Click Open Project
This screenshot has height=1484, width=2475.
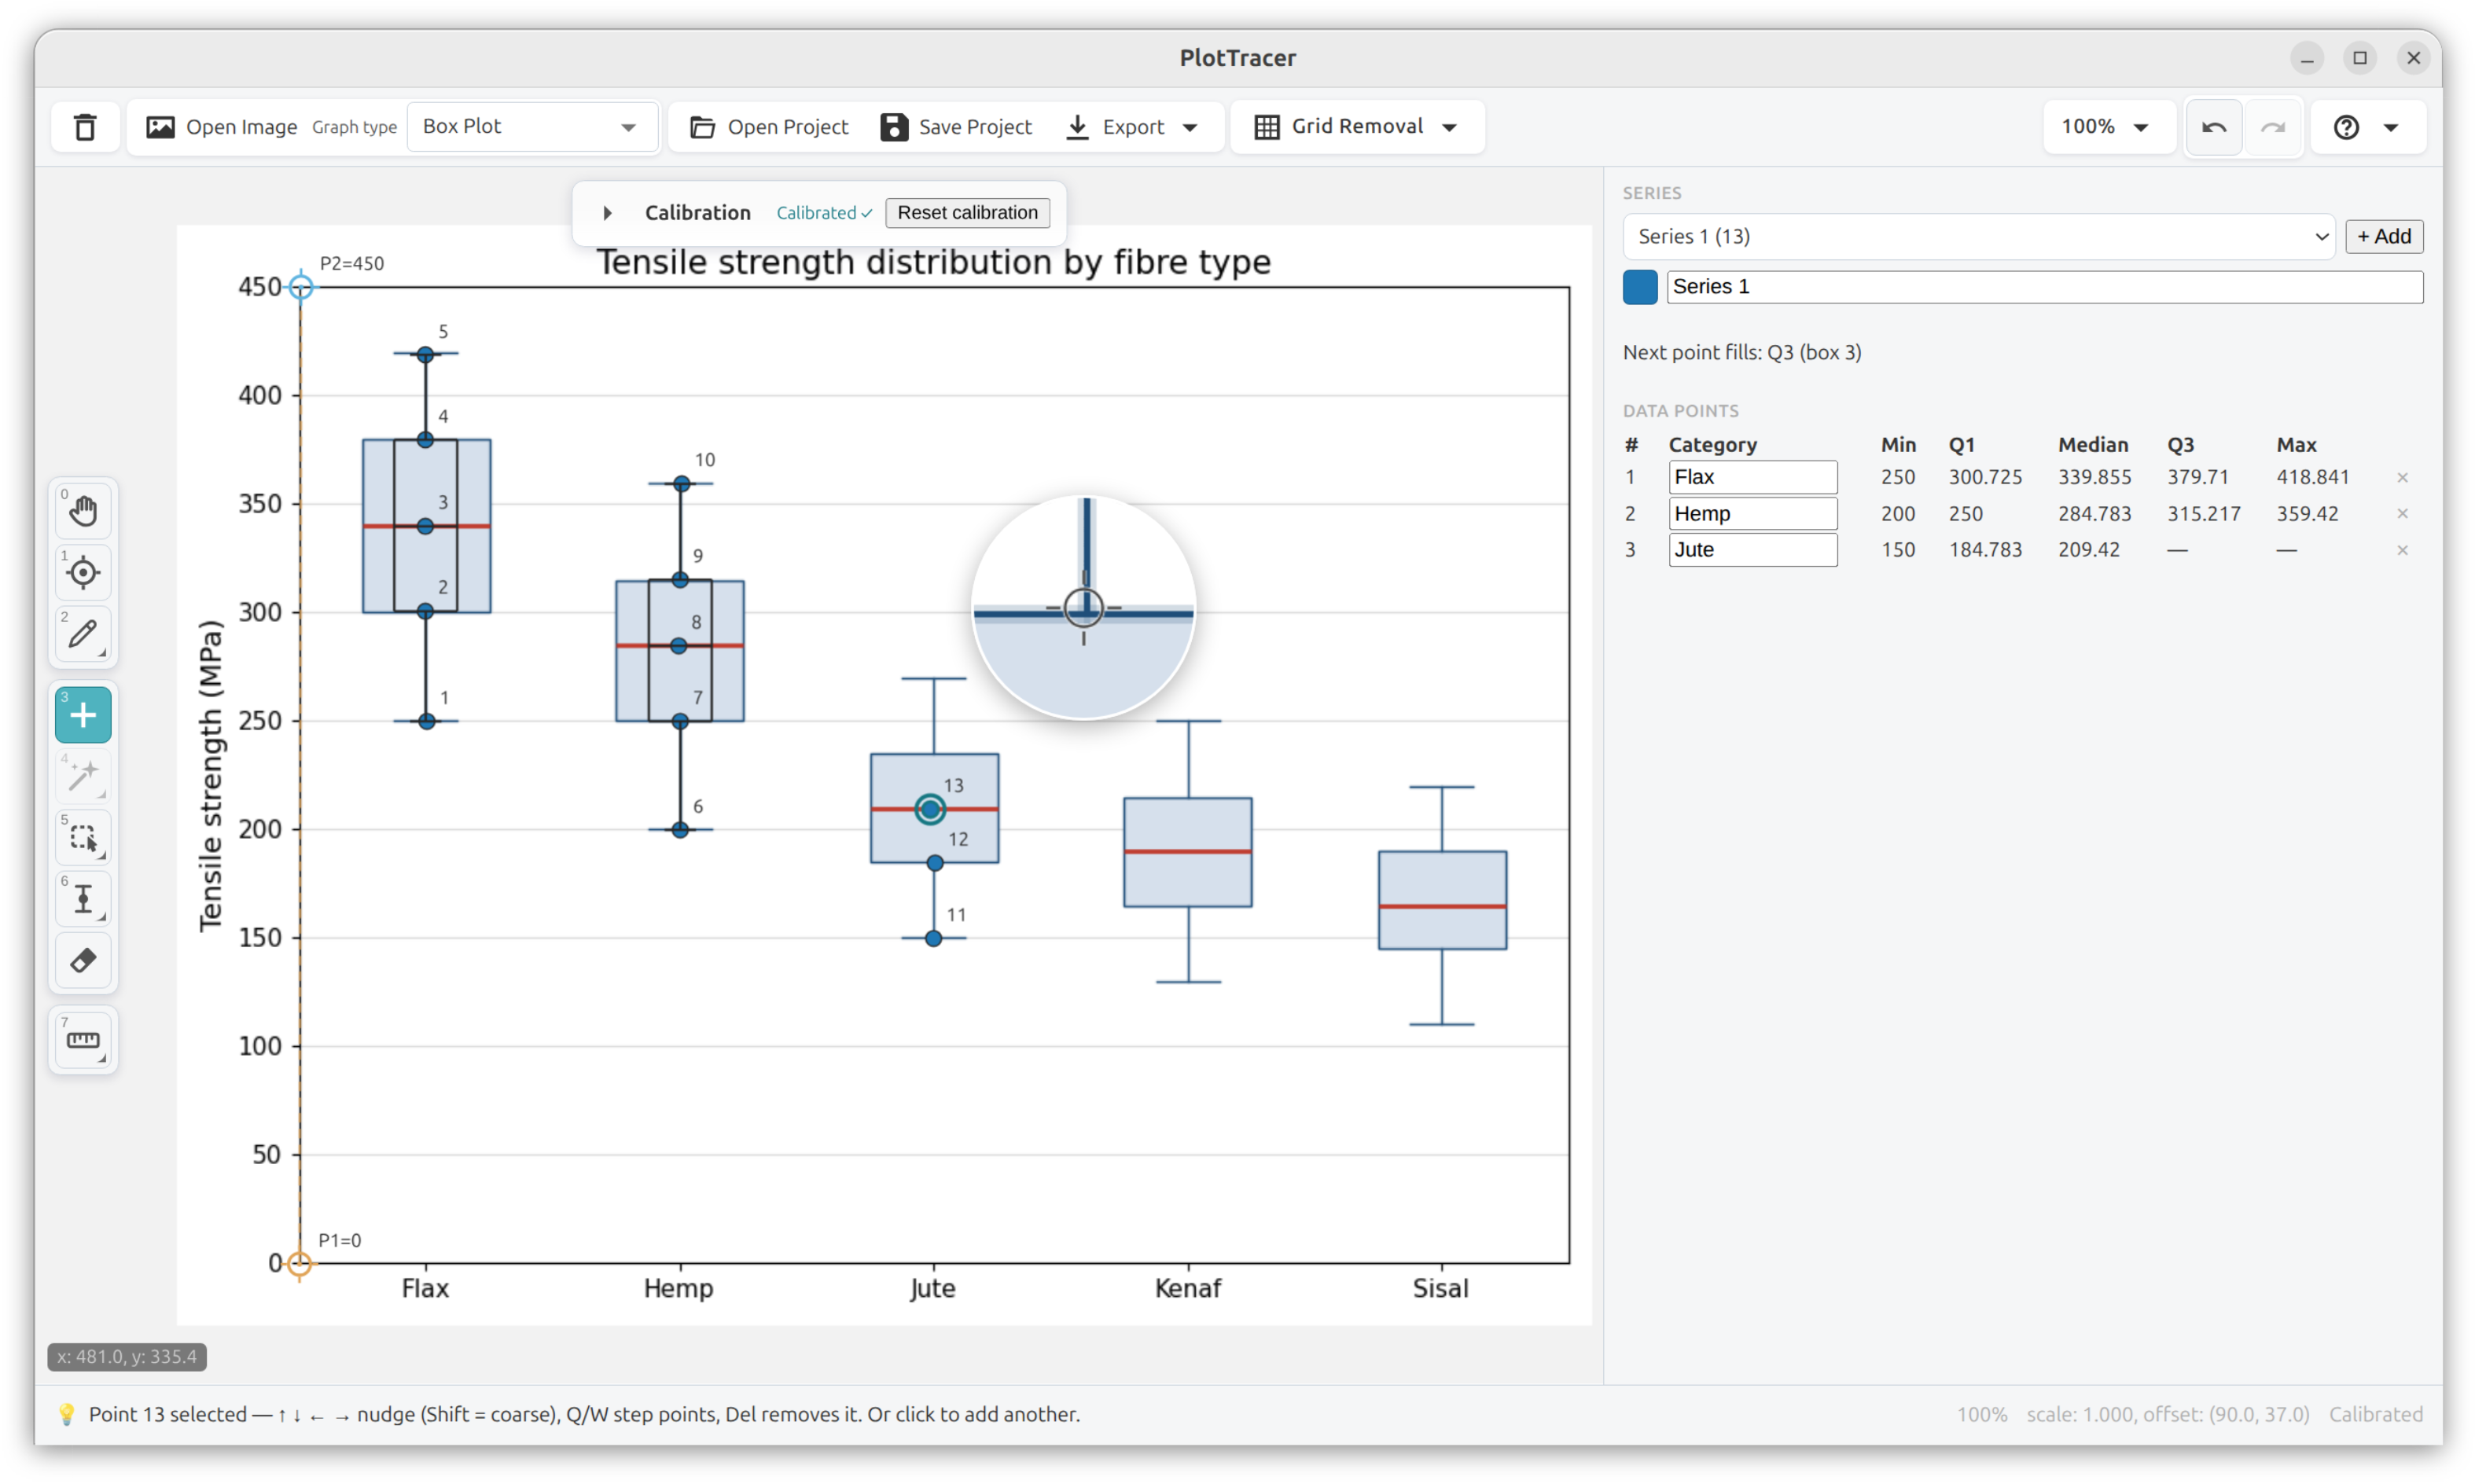click(769, 127)
